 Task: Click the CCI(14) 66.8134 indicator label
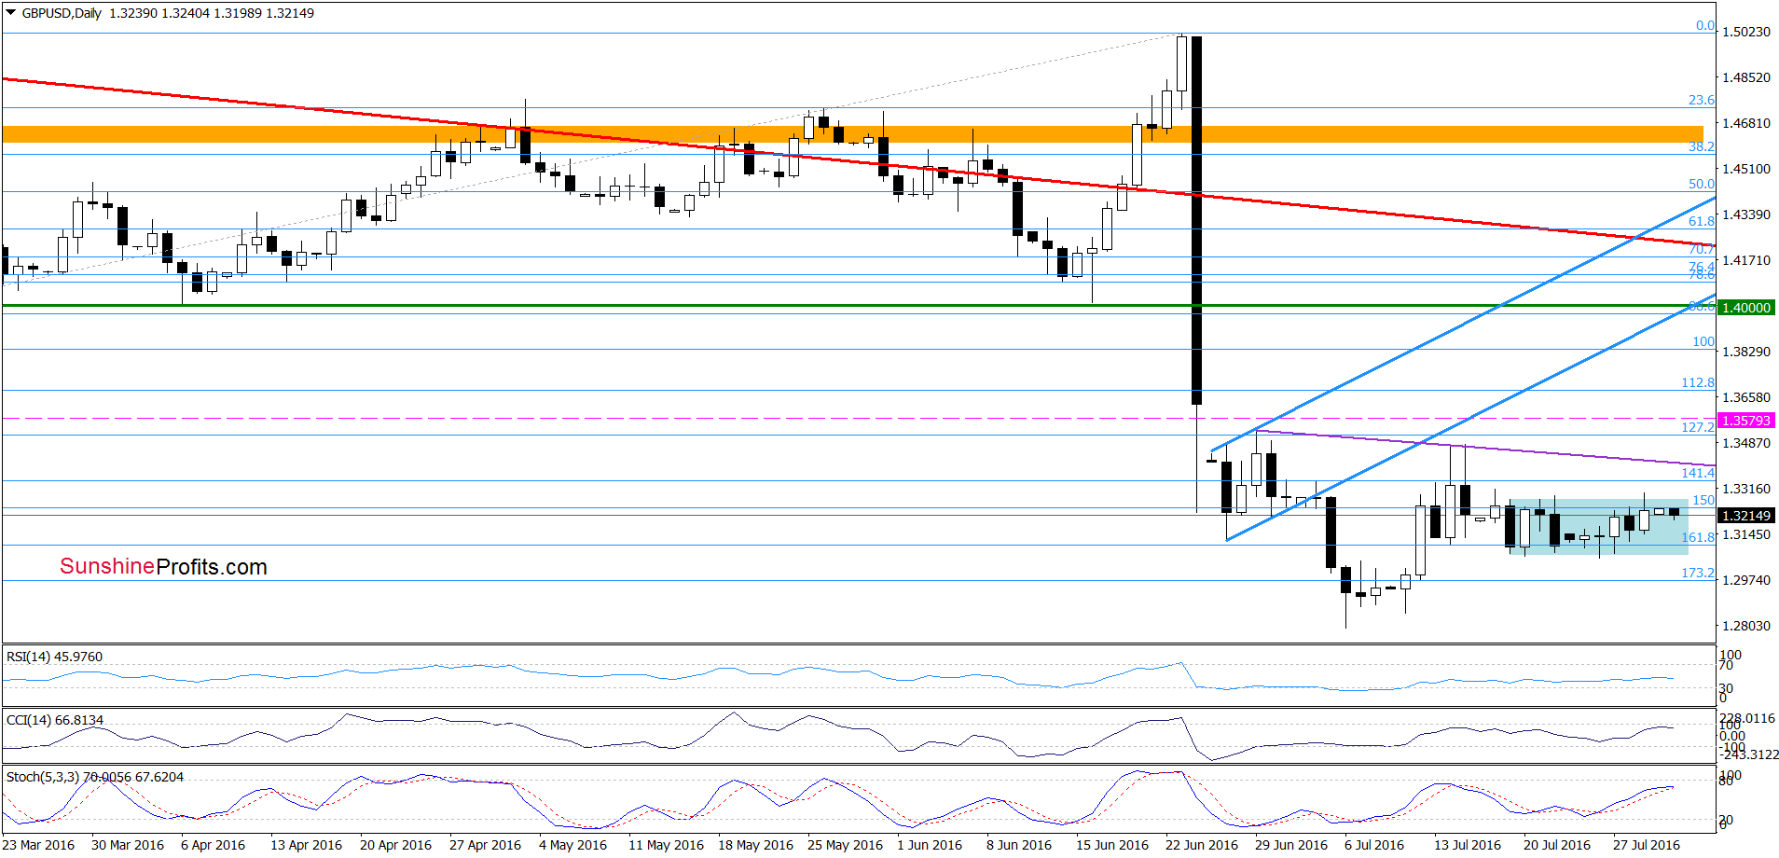coord(55,720)
